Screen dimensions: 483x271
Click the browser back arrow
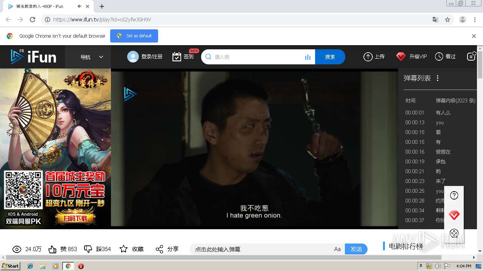pyautogui.click(x=8, y=20)
